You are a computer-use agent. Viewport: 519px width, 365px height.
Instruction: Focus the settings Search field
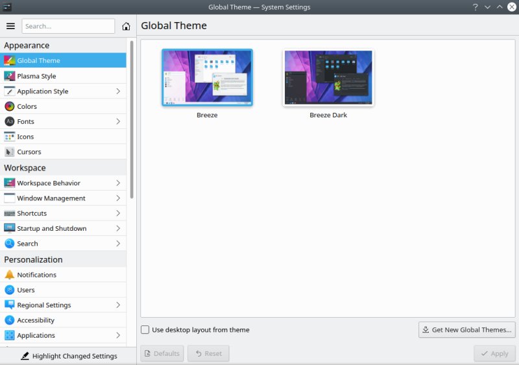[x=68, y=26]
